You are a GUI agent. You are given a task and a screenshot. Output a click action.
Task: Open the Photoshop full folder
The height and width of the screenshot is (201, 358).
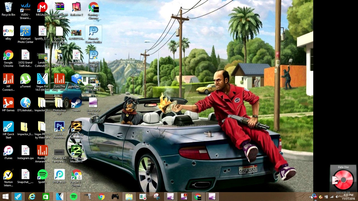(x=59, y=107)
